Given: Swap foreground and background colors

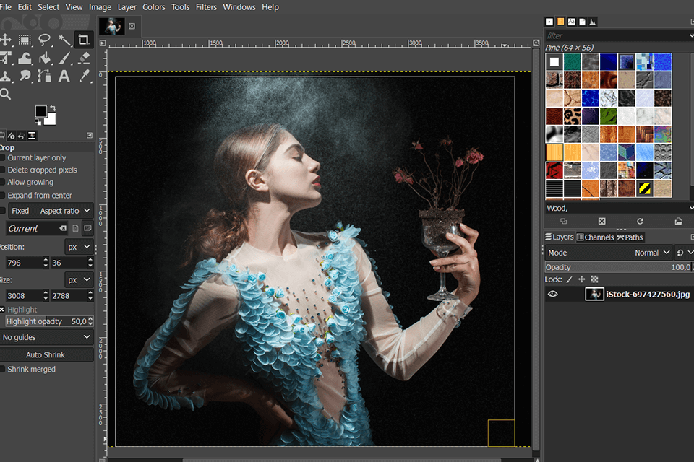Looking at the screenshot, I should point(53,108).
